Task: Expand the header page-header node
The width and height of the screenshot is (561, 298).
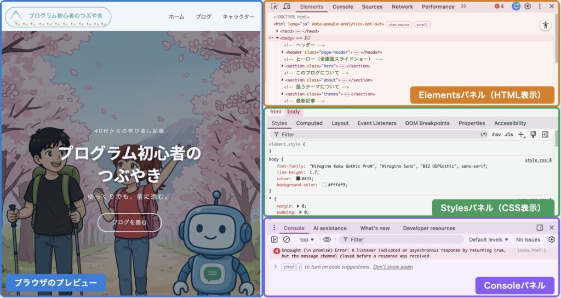Action: coord(283,52)
